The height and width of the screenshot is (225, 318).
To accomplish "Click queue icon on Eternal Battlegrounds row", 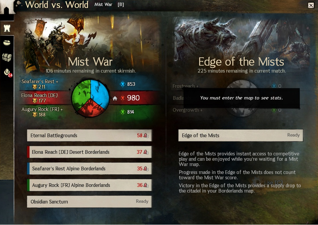I will 146,136.
